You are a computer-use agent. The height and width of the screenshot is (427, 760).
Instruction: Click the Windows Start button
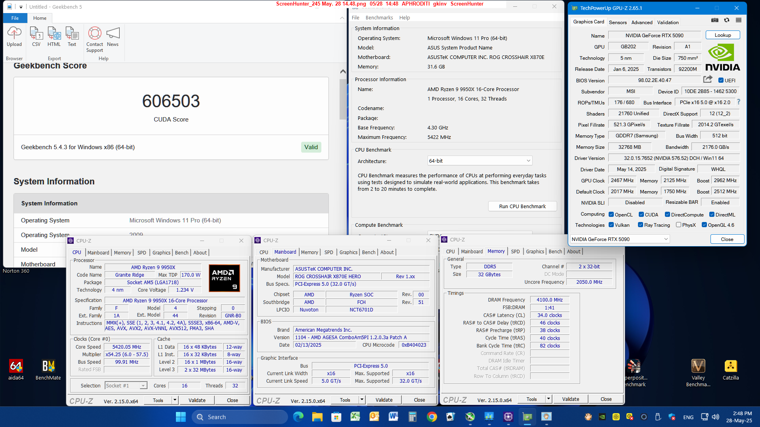click(x=181, y=417)
